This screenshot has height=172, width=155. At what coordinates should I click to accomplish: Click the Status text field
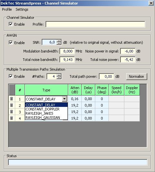[78, 162]
